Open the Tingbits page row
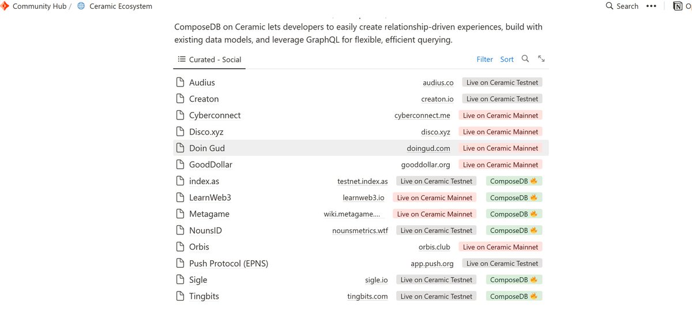Image resolution: width=692 pixels, height=314 pixels. 361,296
